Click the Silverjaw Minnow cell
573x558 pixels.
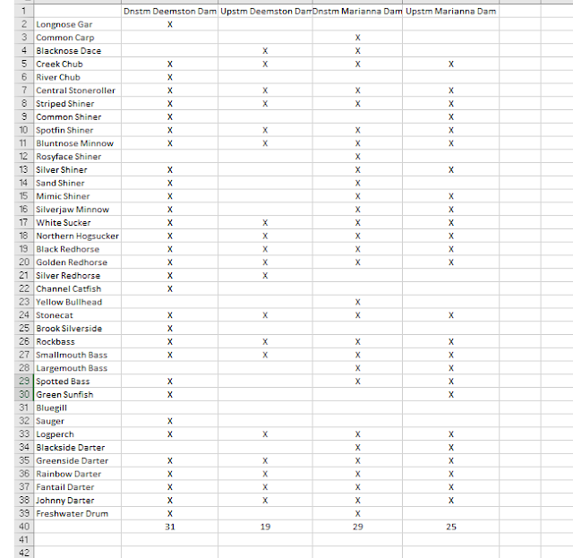pyautogui.click(x=78, y=210)
